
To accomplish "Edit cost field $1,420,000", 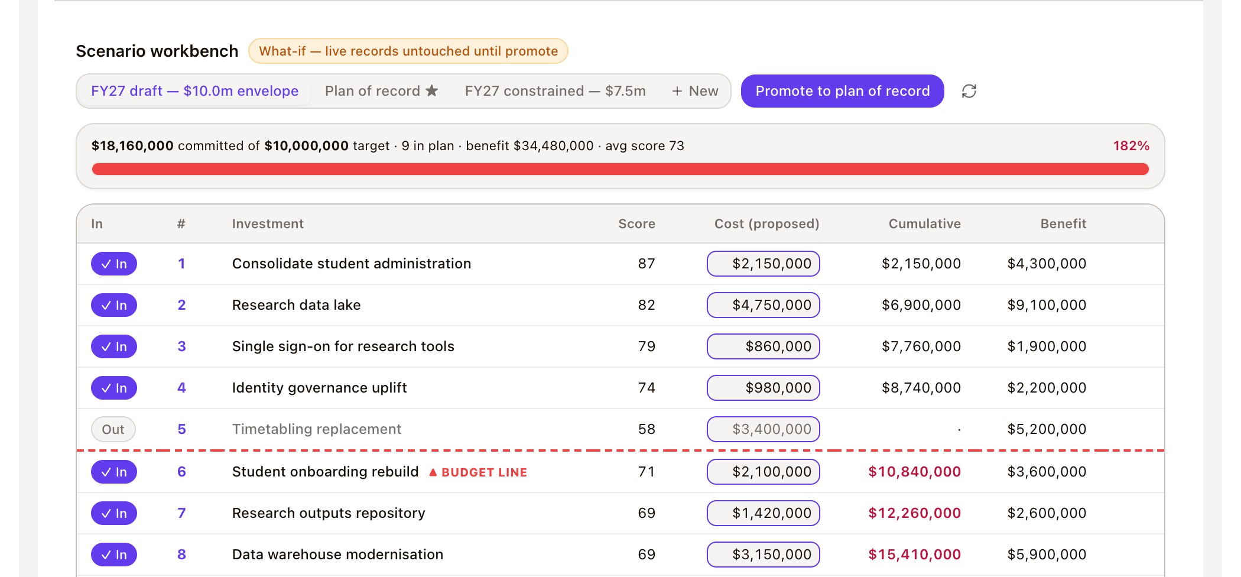I will pos(764,513).
